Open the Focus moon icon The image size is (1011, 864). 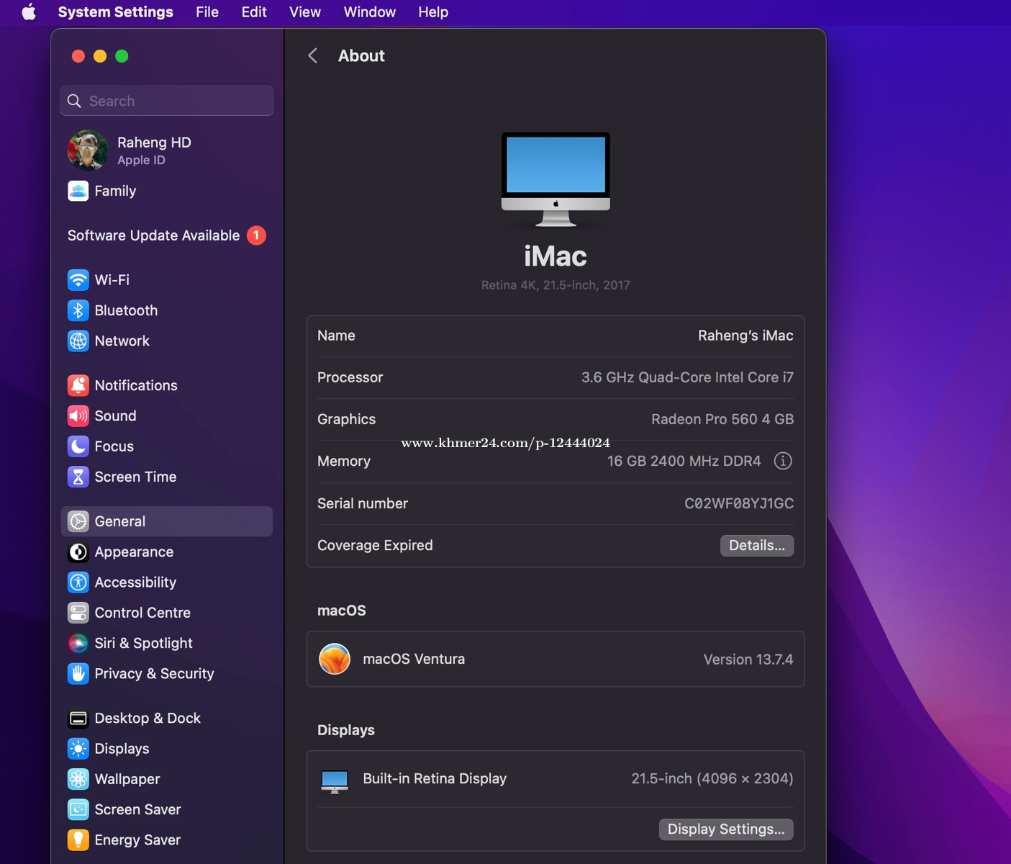(x=78, y=446)
